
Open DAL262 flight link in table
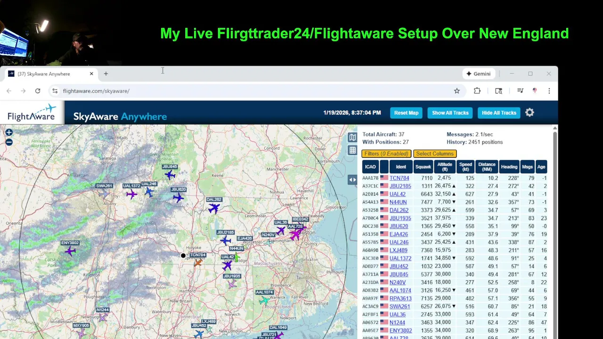point(399,210)
